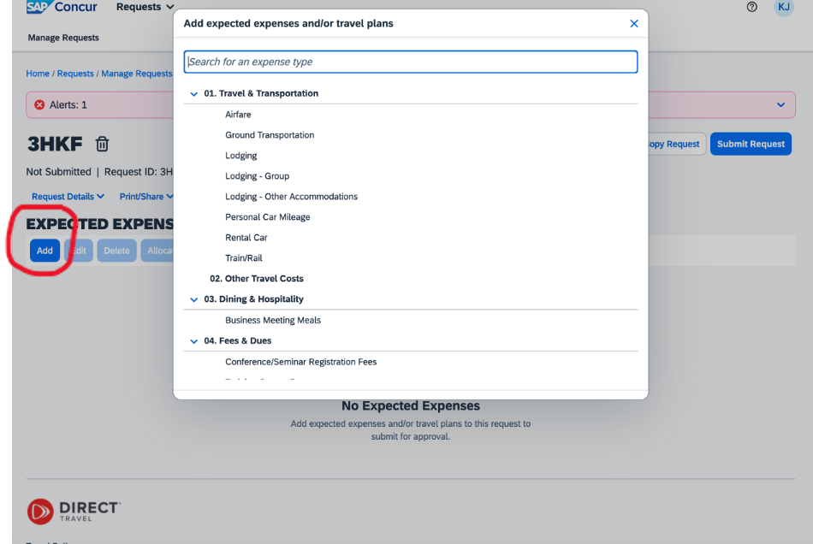Click the Submit Request button
Screen dimensions: 813x544
pyautogui.click(x=751, y=144)
